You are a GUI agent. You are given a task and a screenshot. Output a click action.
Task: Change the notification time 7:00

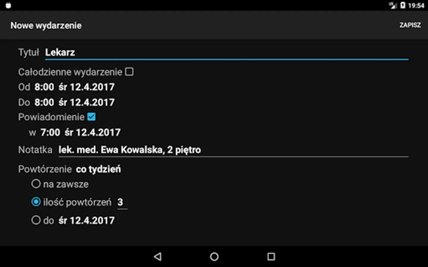point(50,132)
